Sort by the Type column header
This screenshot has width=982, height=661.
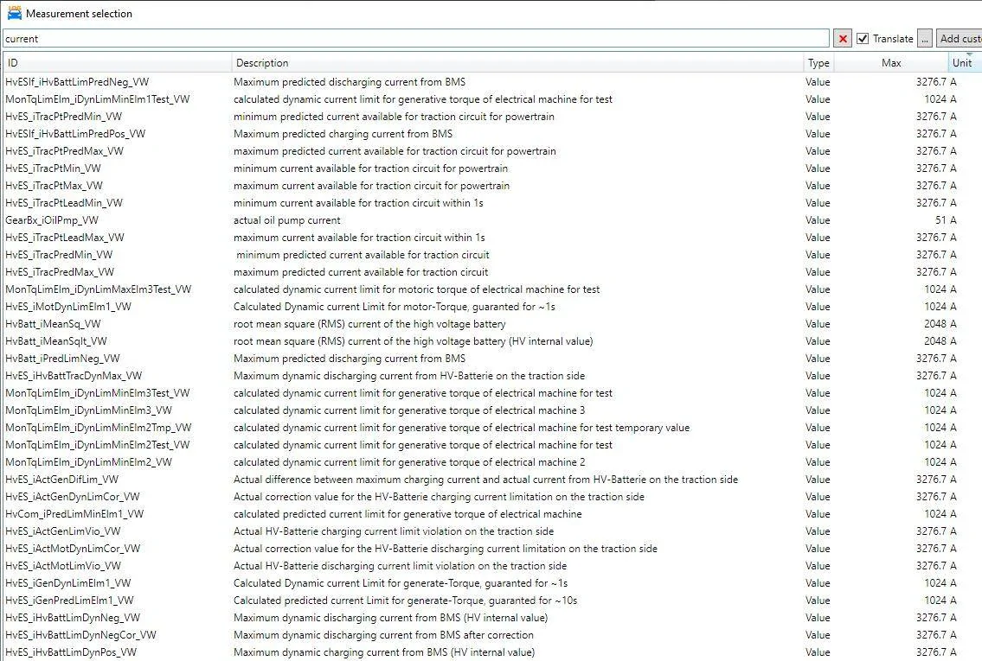pyautogui.click(x=818, y=62)
